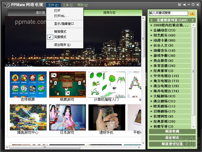Expand the 游戏争霸(30) category

(170, 56)
